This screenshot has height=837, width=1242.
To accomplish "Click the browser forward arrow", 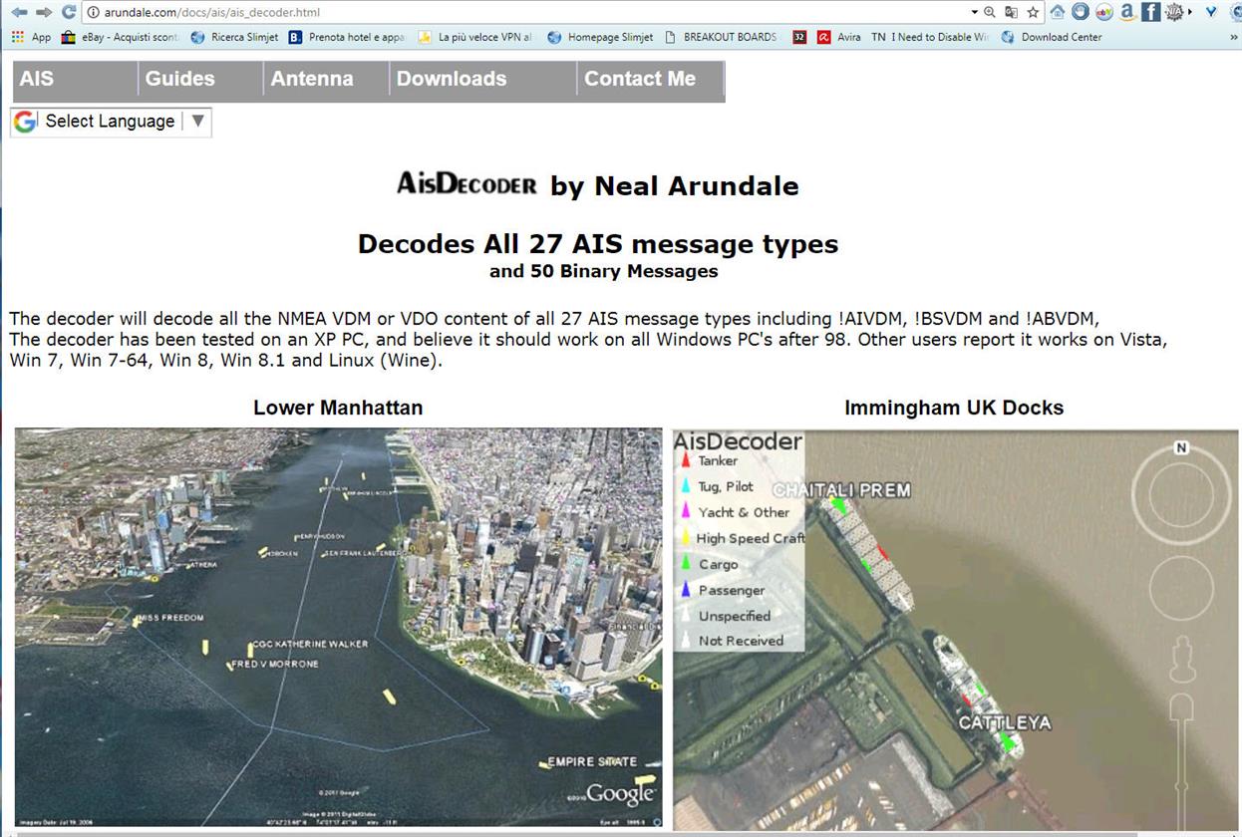I will click(44, 12).
